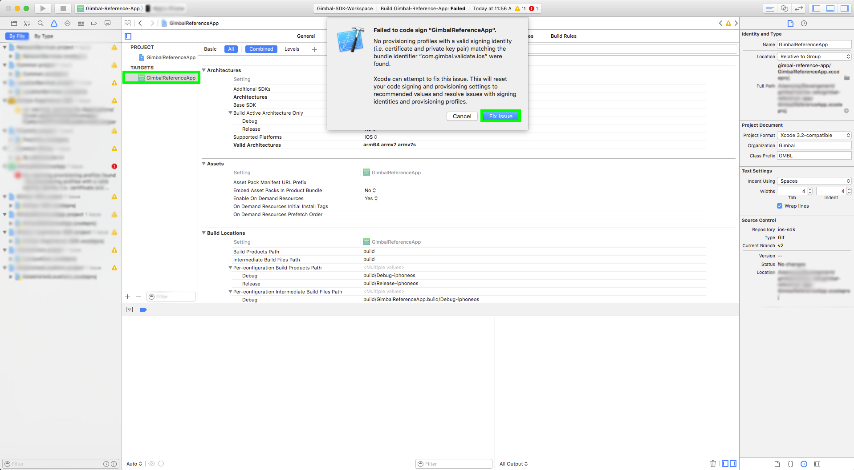The image size is (854, 470).
Task: Collapse Per-configuration Intermediate Build Files Path
Action: click(230, 292)
